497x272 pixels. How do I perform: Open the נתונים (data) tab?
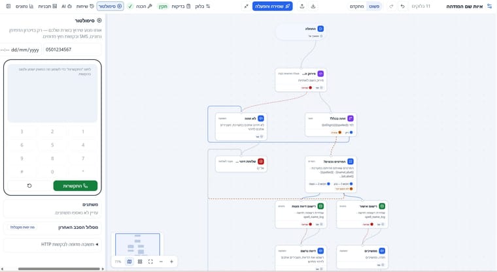(24, 6)
